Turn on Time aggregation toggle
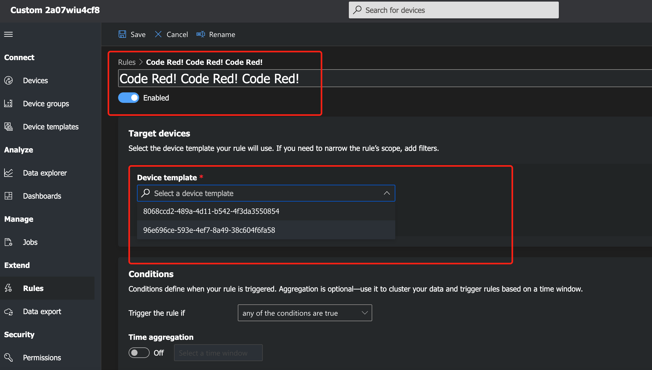 [139, 353]
